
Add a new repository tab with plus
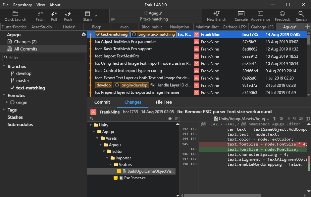tap(307, 27)
